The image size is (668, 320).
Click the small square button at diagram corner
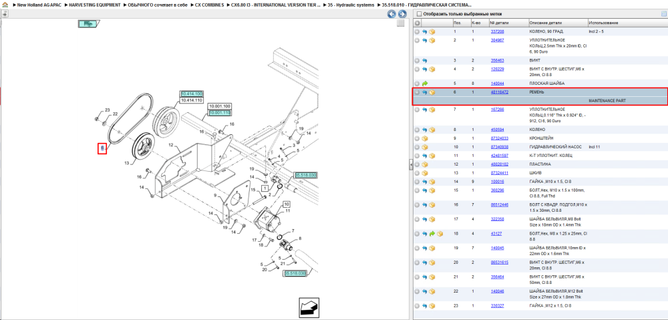point(400,23)
